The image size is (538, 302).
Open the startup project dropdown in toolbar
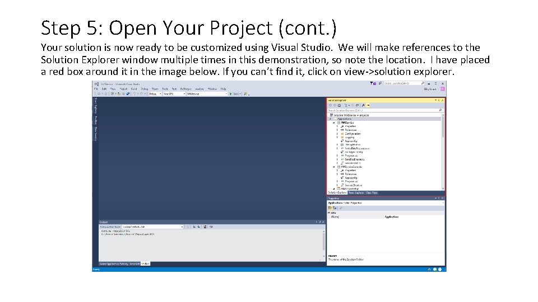tap(207, 94)
